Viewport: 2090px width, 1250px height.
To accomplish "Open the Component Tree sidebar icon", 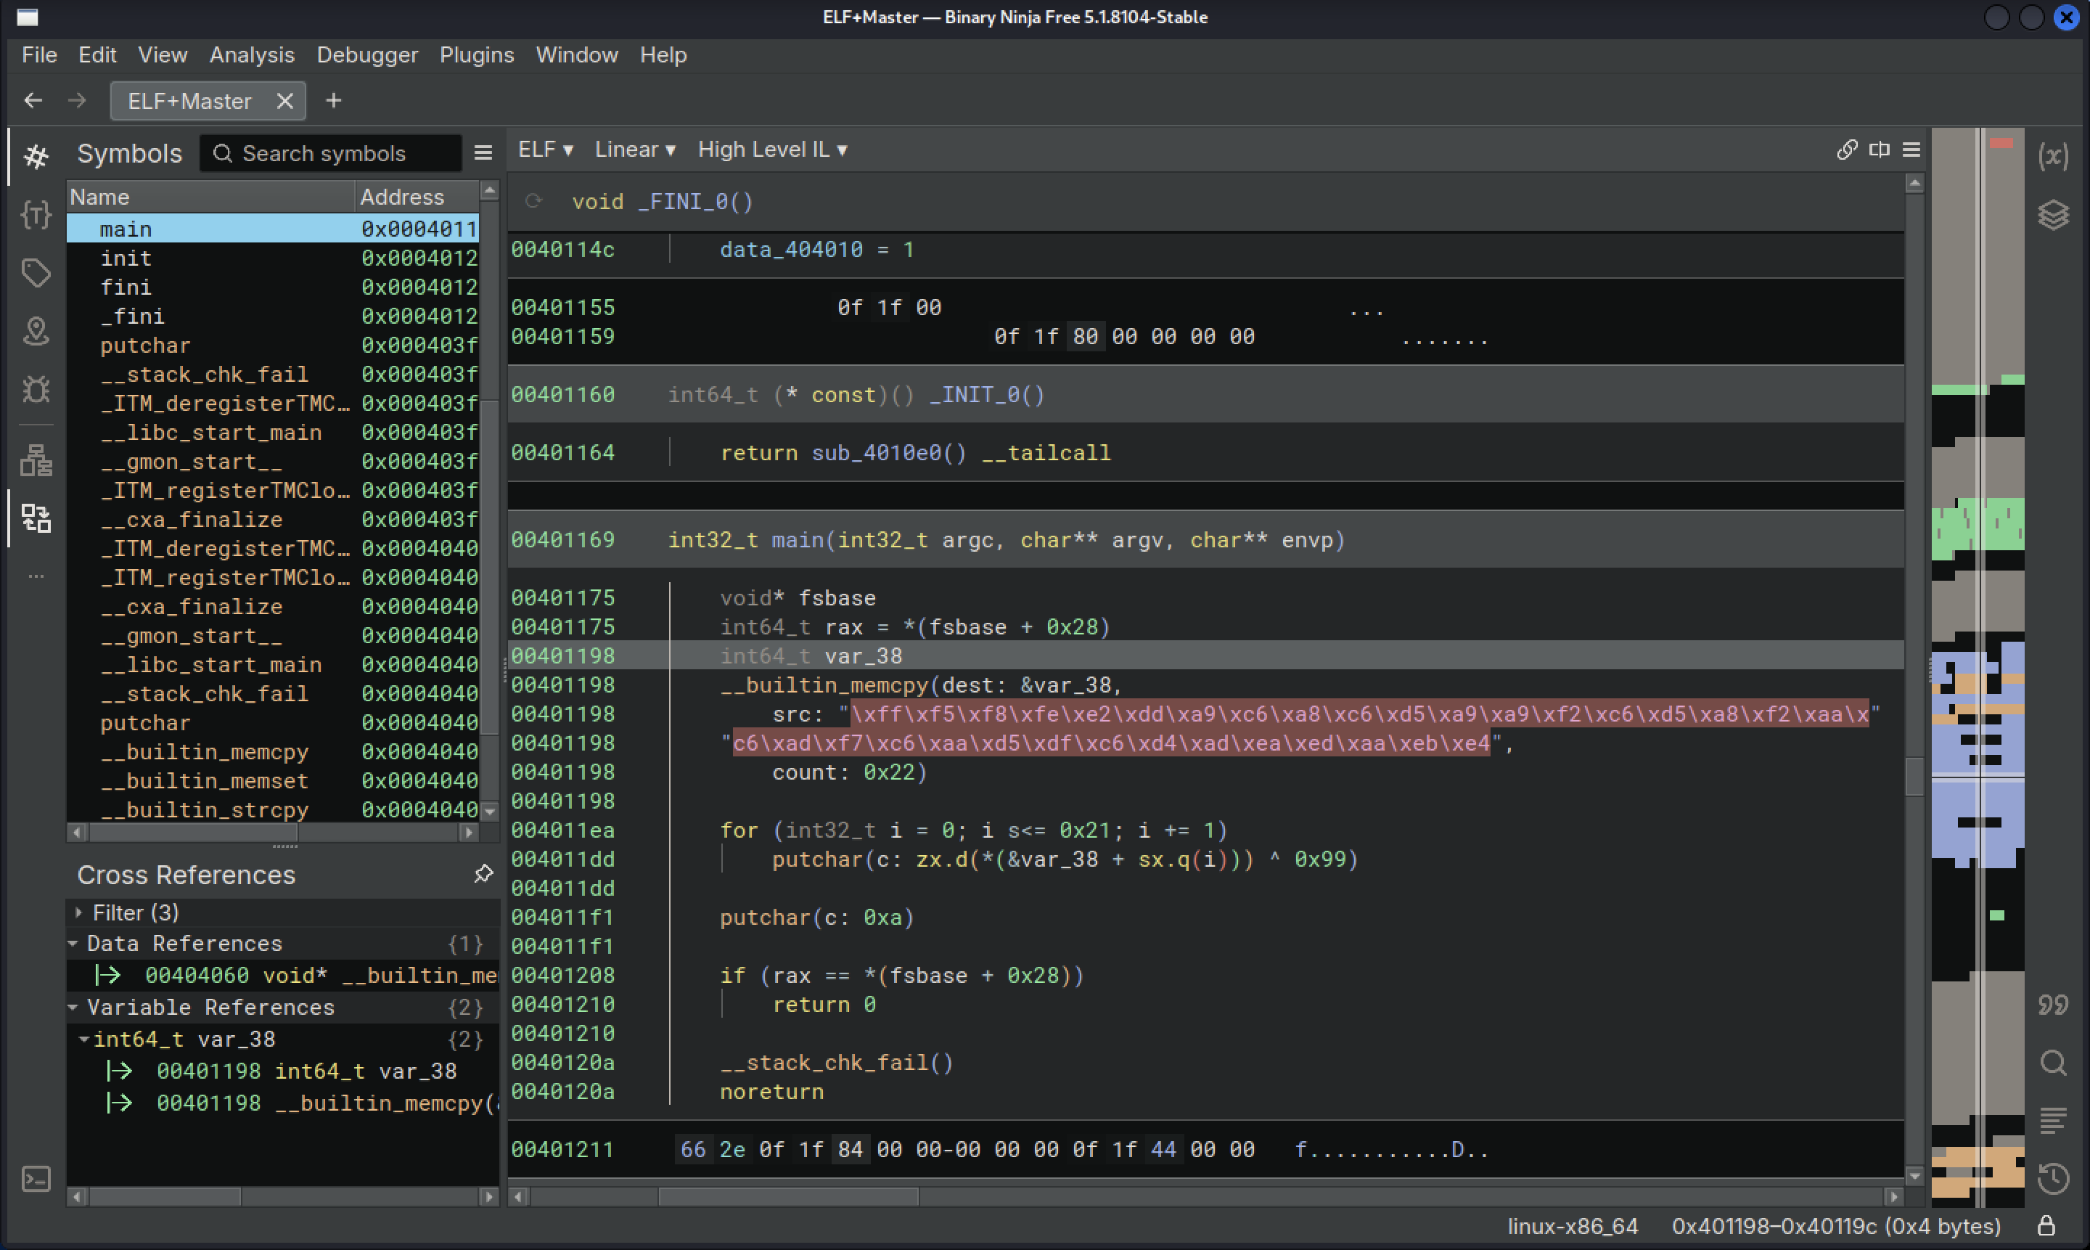I will pos(36,460).
